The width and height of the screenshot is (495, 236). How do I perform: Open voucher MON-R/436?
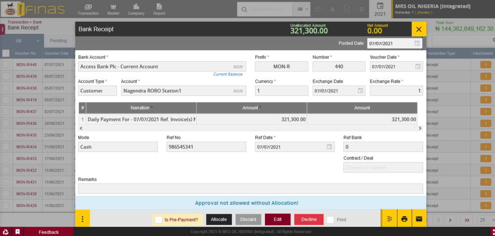27,123
